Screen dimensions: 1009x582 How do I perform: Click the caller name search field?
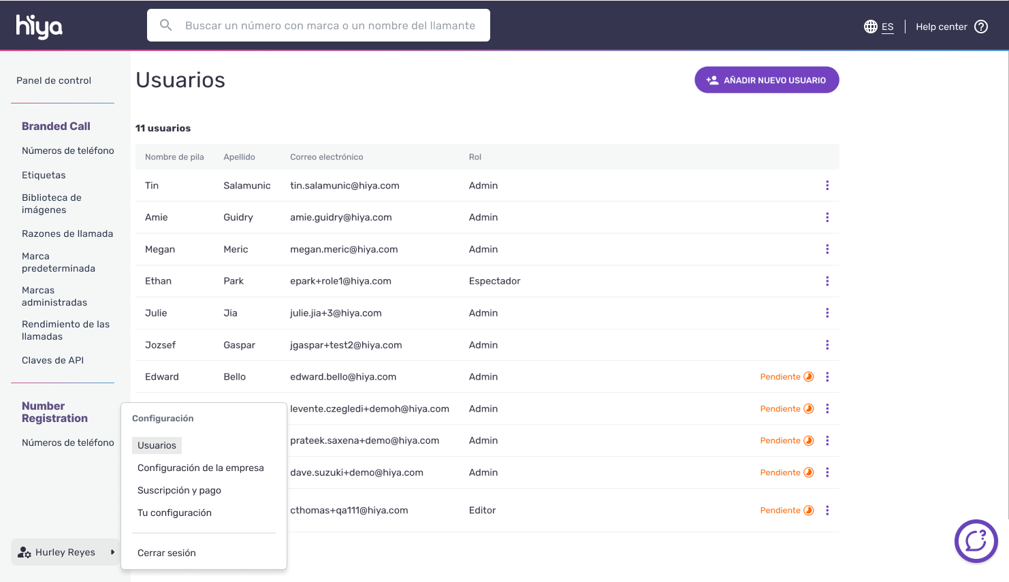(x=330, y=25)
